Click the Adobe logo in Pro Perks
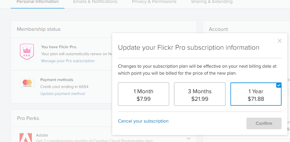The width and height of the screenshot is (290, 142). [26, 137]
